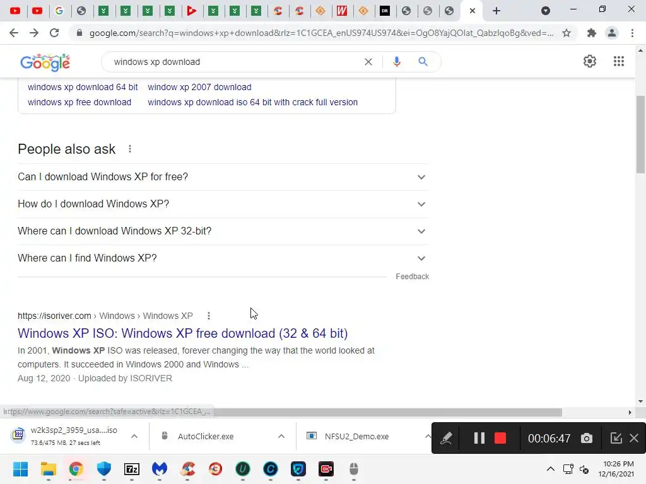Open volume control in system tray
This screenshot has width=646, height=484.
click(584, 469)
